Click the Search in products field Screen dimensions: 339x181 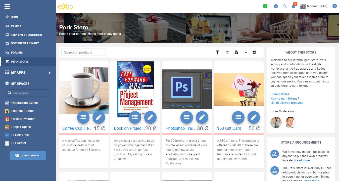(x=84, y=52)
